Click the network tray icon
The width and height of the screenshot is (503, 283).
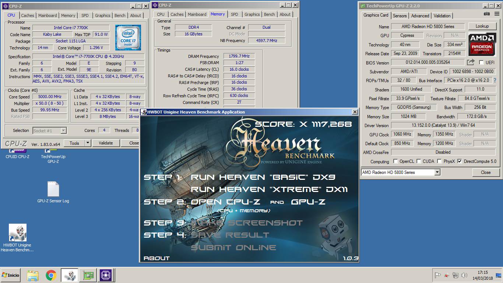(455, 275)
